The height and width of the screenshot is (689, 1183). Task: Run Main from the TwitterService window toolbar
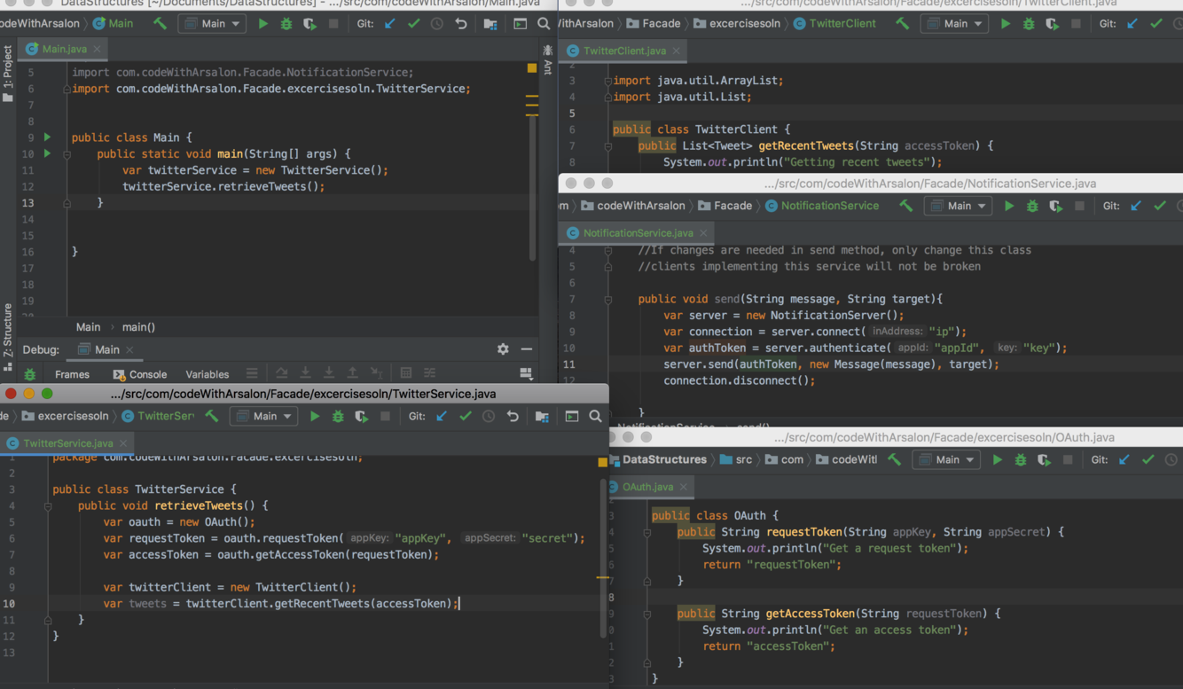314,416
